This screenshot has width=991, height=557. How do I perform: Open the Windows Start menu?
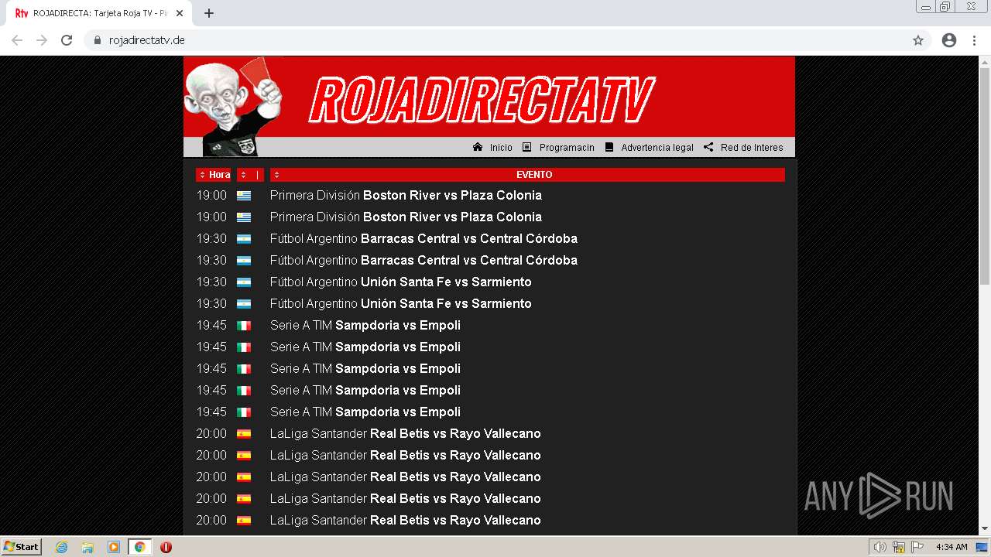click(x=21, y=547)
